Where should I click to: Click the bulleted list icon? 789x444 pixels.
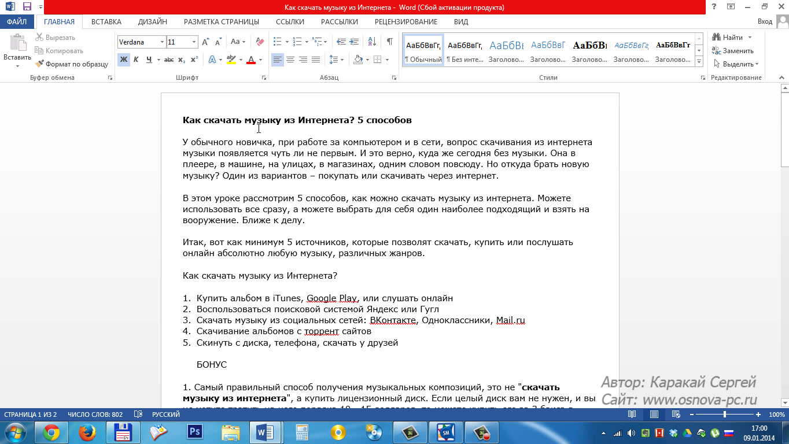coord(277,42)
